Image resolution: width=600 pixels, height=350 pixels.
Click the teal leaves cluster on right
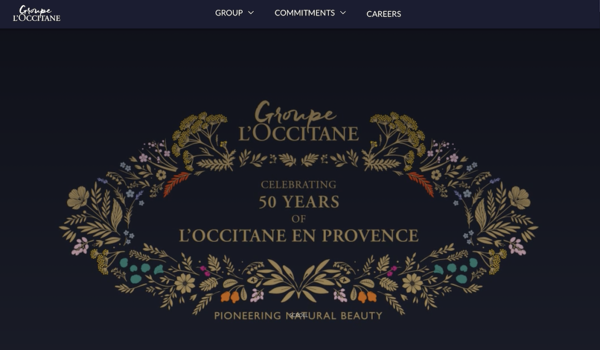click(x=456, y=270)
